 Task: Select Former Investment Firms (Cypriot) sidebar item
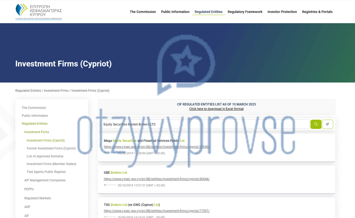pos(51,148)
